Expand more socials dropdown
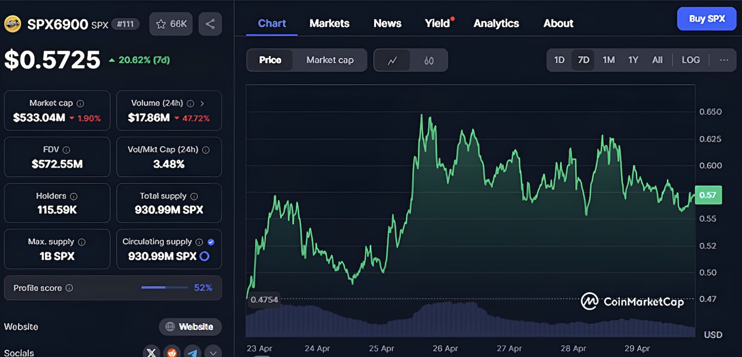Viewport: 742px width, 357px height. (x=213, y=352)
